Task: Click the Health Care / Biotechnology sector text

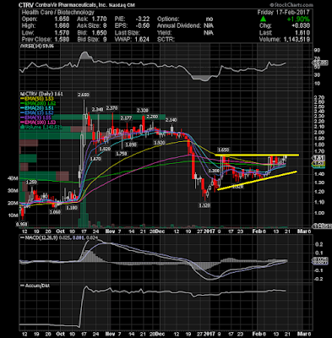Action: tap(57, 13)
